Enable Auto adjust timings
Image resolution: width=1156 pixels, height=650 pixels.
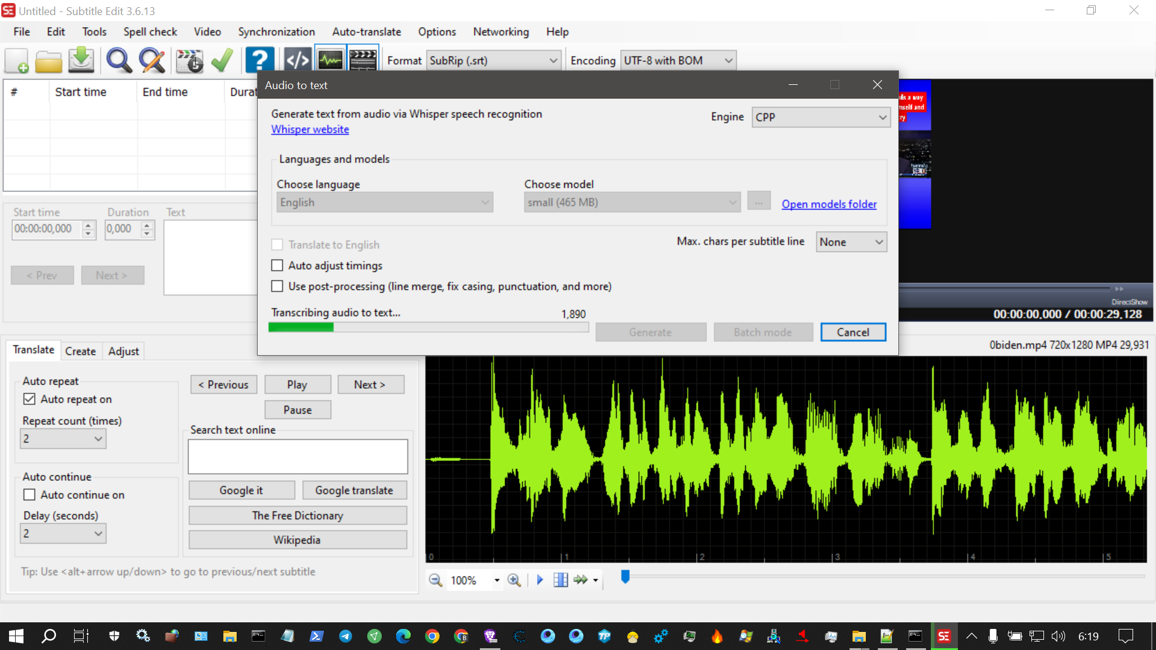(x=277, y=265)
